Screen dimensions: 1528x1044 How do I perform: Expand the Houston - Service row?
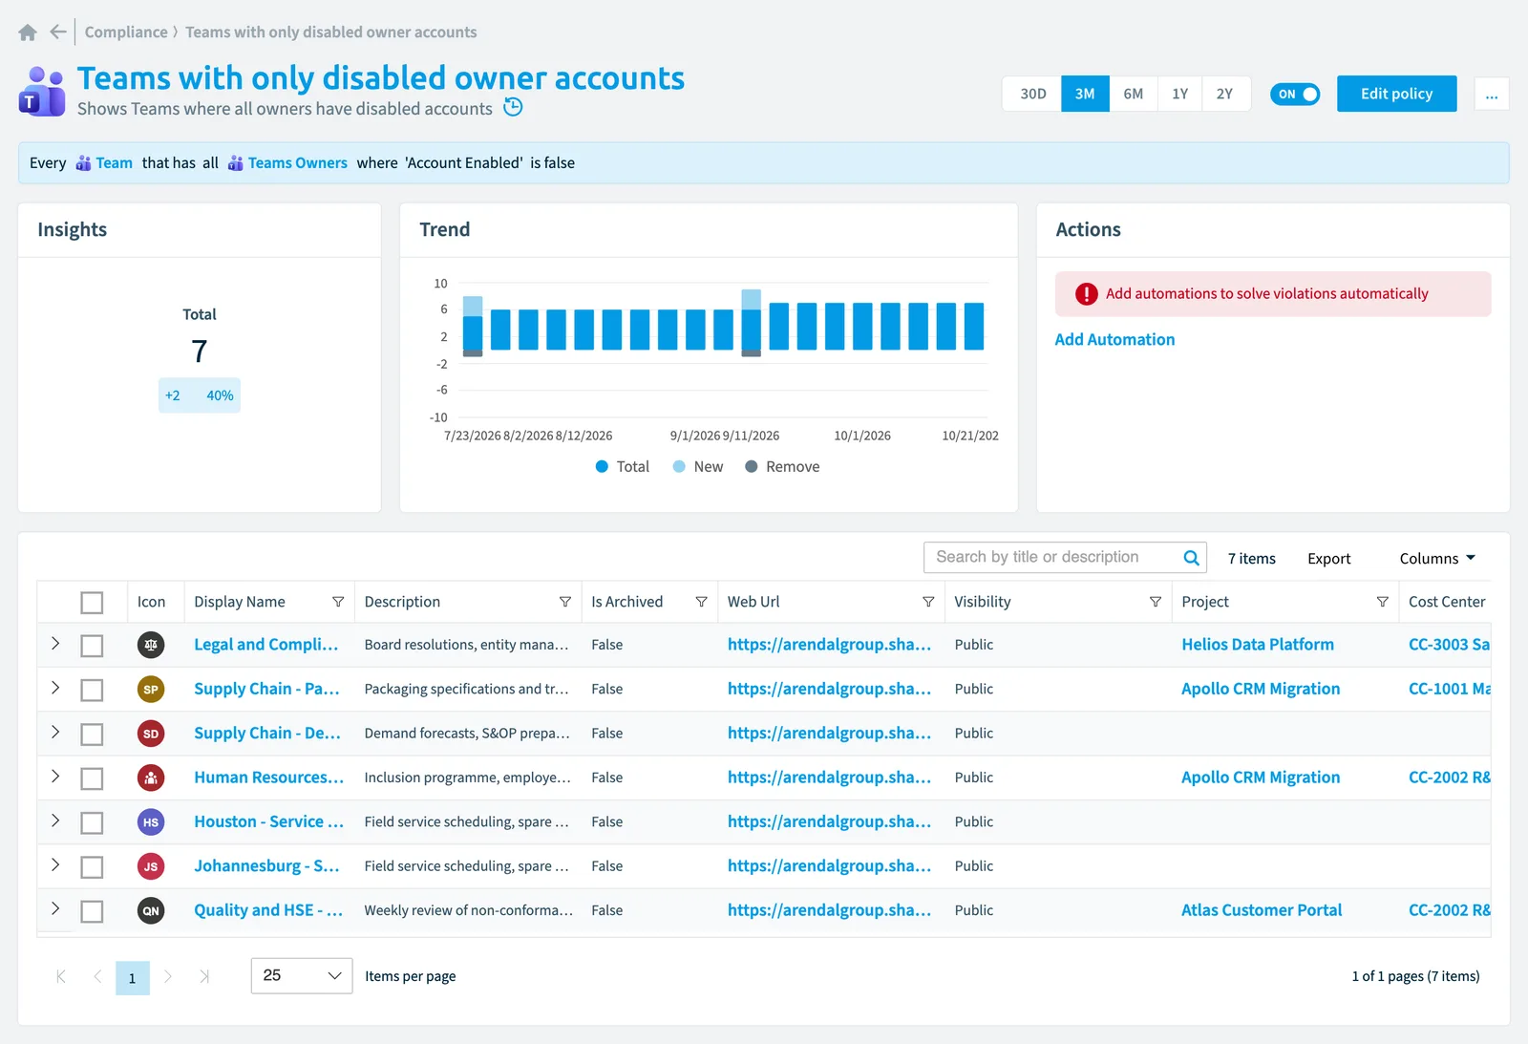[x=55, y=820]
